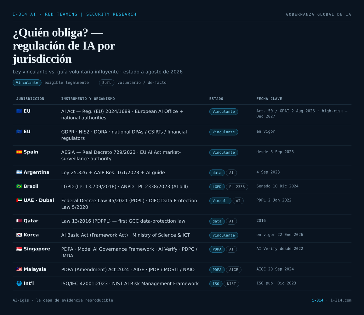Click the PDPA badge in Malaysia row

(x=217, y=270)
